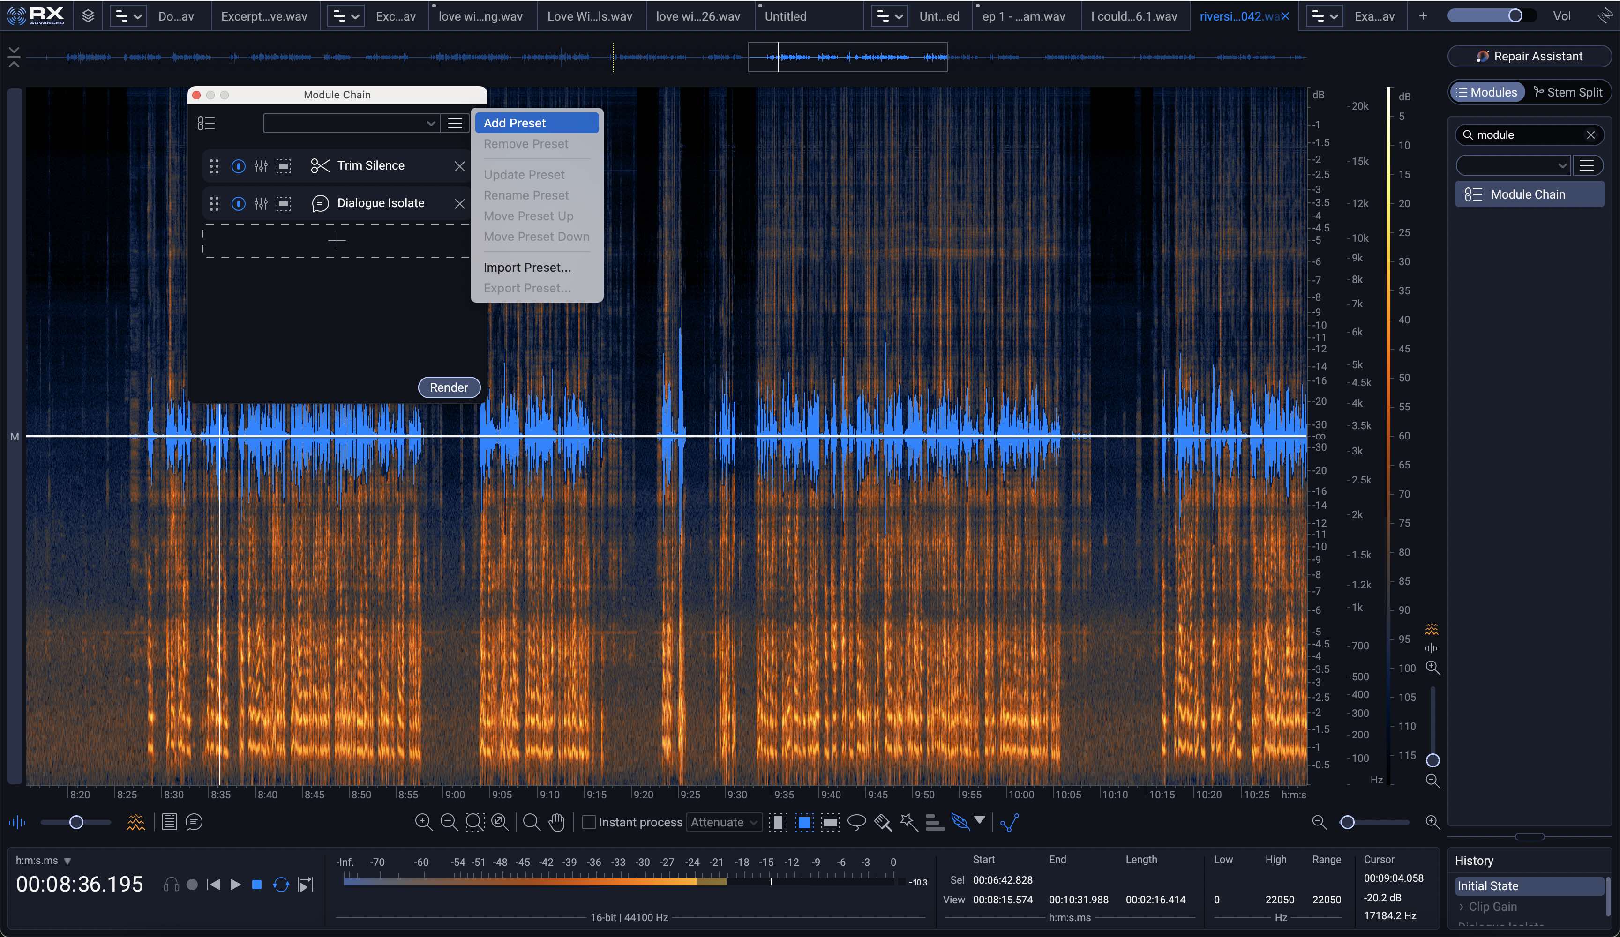Open Module Chain preset dropdown

(351, 123)
